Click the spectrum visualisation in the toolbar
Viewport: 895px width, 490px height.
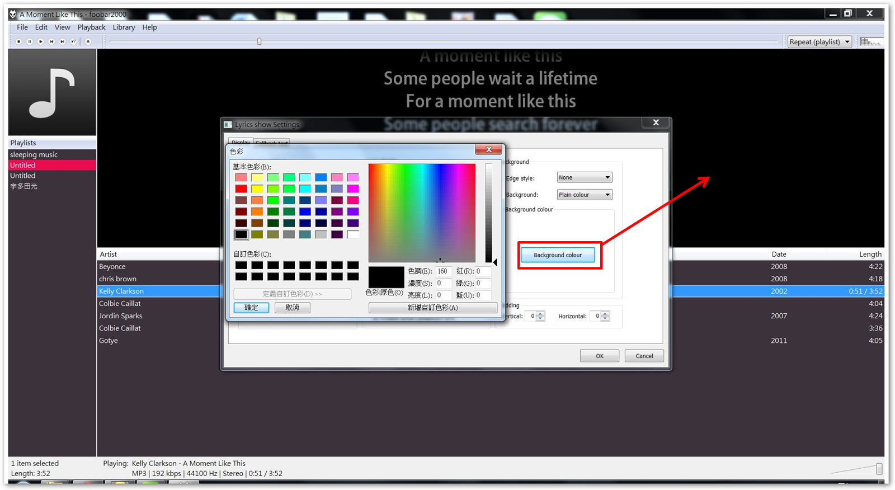pos(871,42)
